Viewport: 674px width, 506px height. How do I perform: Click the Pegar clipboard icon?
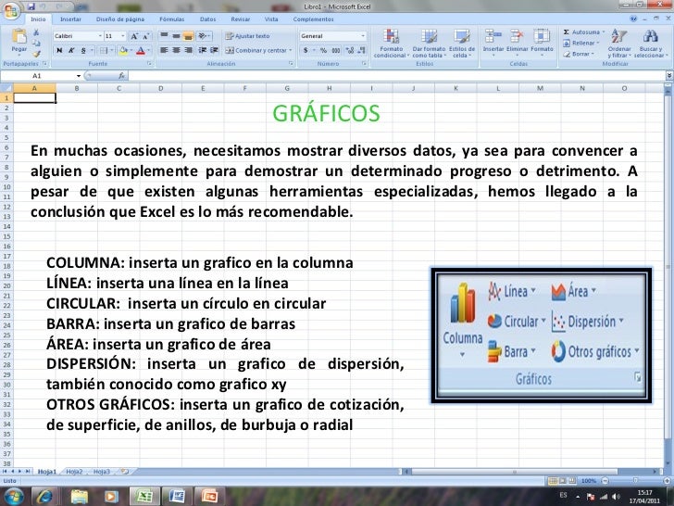pyautogui.click(x=19, y=37)
